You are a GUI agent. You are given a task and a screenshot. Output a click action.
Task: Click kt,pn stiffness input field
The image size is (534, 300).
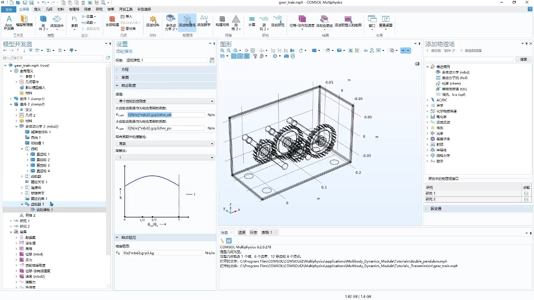[166, 128]
